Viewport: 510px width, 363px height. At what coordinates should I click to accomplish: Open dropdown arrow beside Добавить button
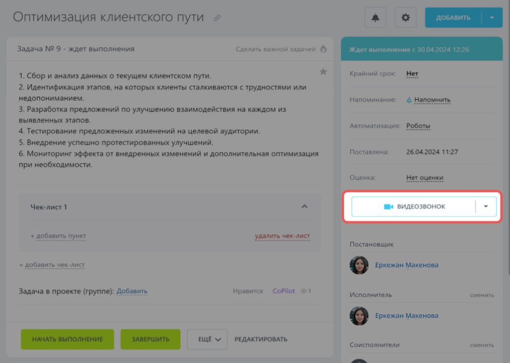point(492,18)
